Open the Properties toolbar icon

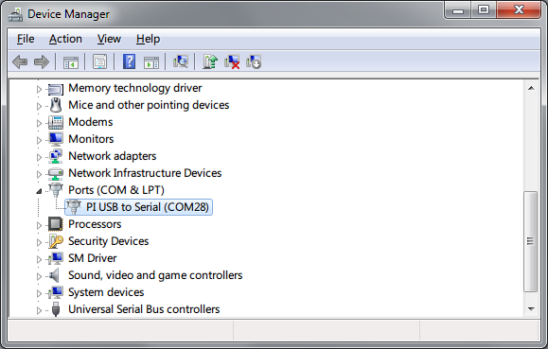(100, 62)
